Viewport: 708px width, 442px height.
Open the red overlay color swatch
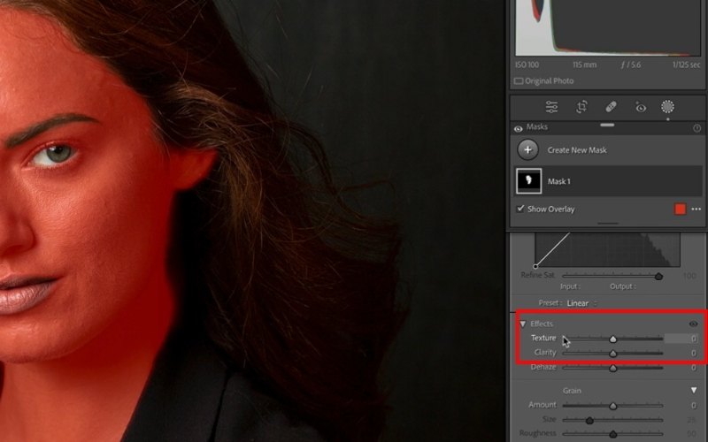tap(680, 209)
